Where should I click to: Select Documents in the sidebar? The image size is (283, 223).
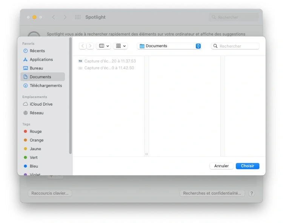pyautogui.click(x=43, y=77)
